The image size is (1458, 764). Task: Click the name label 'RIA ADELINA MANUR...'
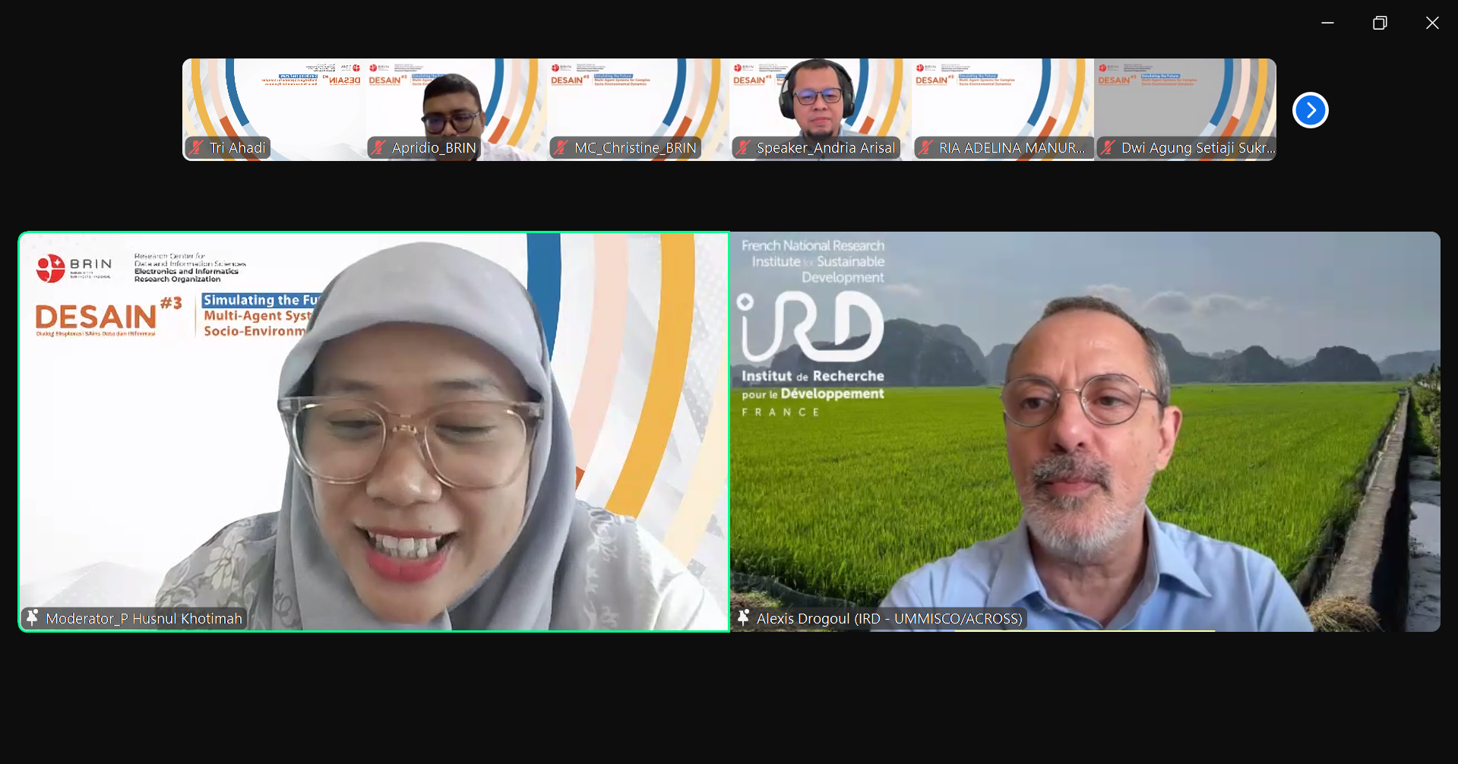tap(1012, 148)
